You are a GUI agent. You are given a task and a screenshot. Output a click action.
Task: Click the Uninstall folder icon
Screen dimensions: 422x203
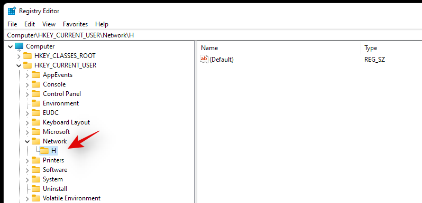point(36,189)
